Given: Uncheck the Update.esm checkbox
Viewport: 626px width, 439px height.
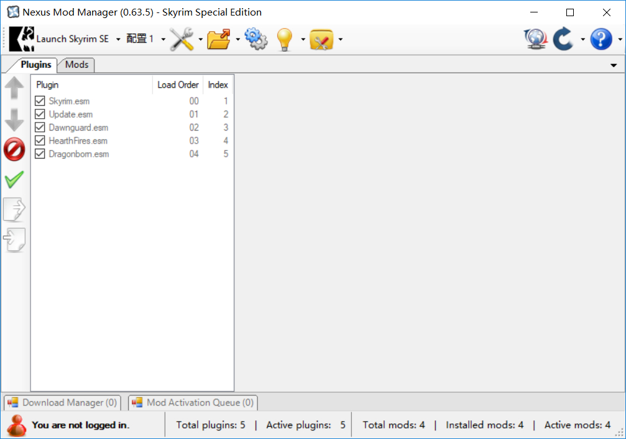Looking at the screenshot, I should coord(40,114).
